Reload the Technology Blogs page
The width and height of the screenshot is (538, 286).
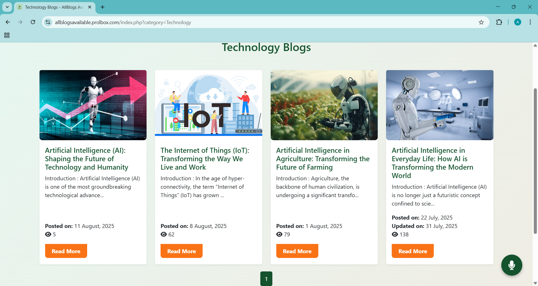[x=33, y=22]
